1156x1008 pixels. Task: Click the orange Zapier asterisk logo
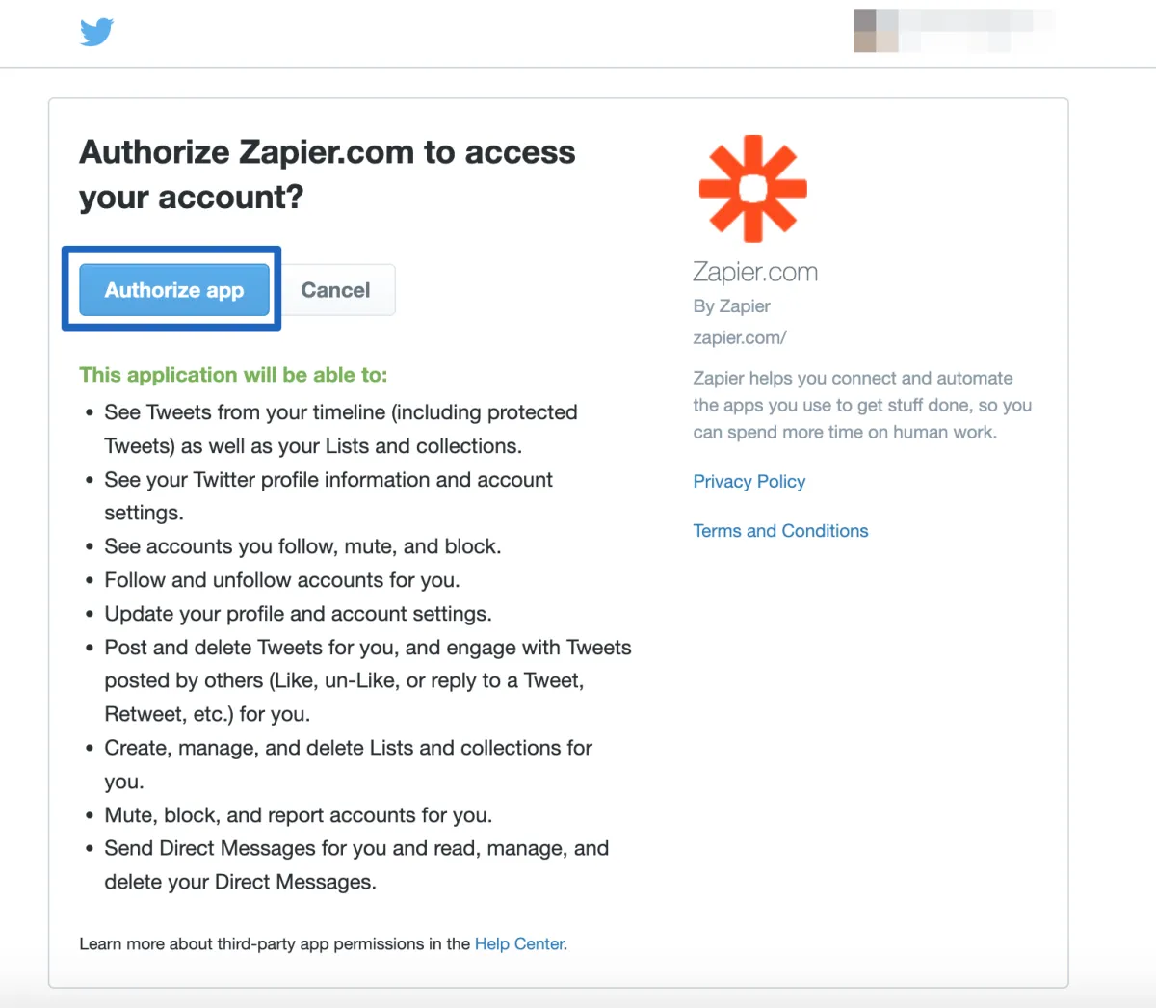[752, 188]
